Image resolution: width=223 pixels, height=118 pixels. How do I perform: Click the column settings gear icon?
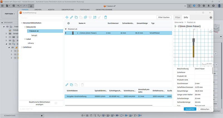tap(68, 23)
